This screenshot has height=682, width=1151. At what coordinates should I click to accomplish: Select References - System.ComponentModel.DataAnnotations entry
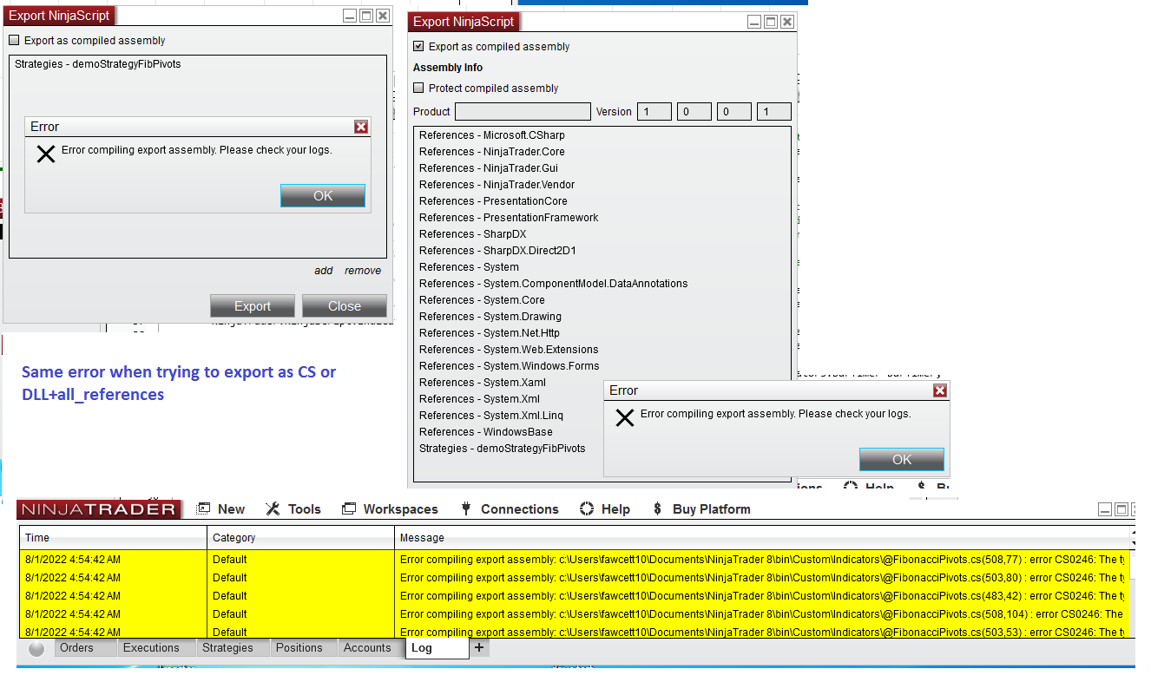(x=554, y=284)
